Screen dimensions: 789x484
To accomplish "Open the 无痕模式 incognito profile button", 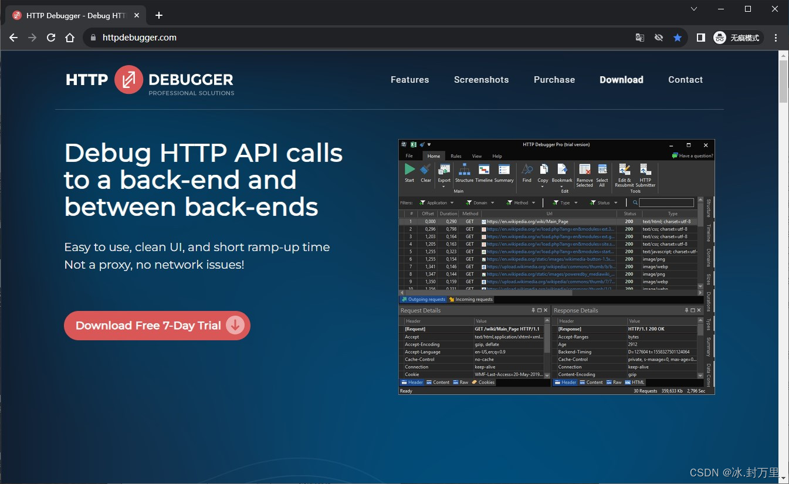I will tap(737, 38).
